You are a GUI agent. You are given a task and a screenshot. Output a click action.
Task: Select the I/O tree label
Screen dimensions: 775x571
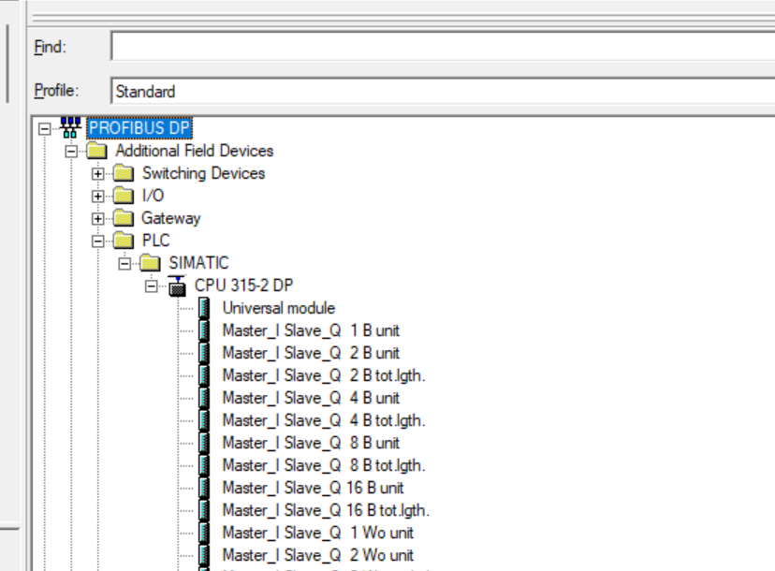tap(153, 196)
